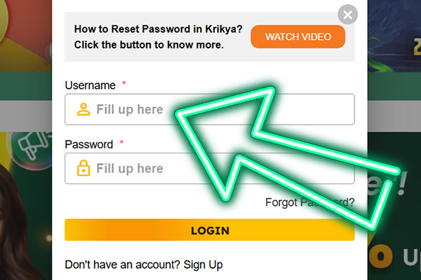Follow the Sign Up link

tap(203, 265)
